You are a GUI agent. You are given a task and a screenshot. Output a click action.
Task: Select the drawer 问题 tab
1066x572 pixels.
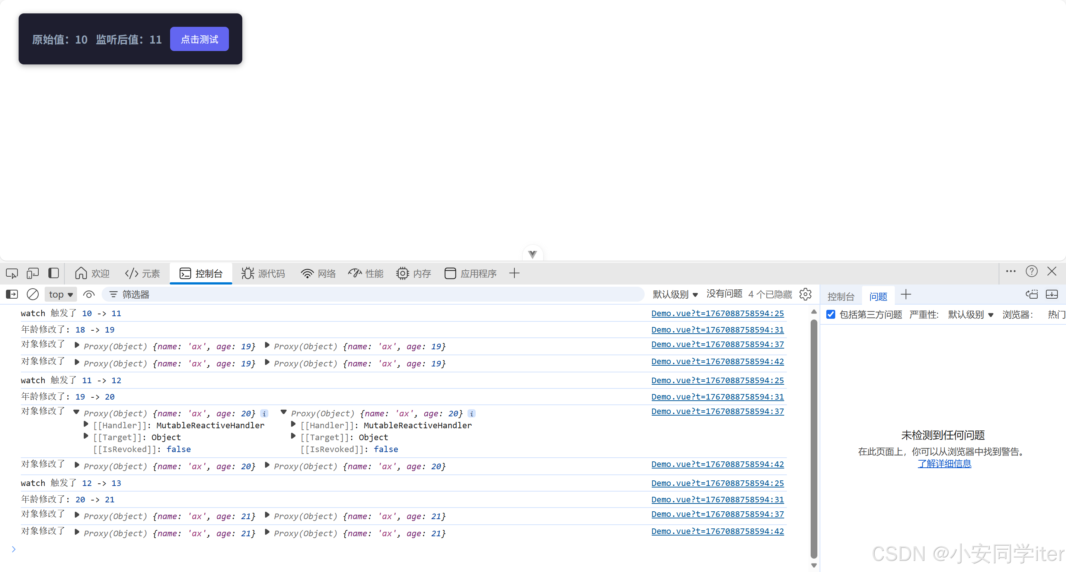878,296
